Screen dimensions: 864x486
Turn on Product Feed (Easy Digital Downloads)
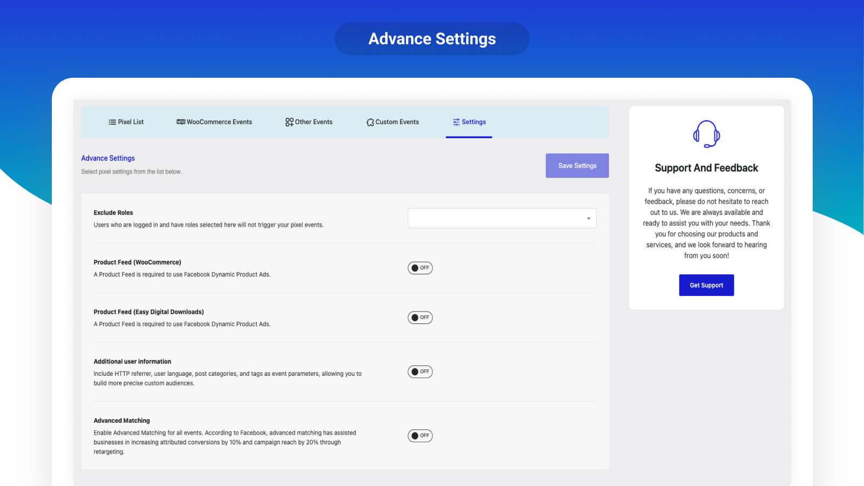tap(420, 318)
